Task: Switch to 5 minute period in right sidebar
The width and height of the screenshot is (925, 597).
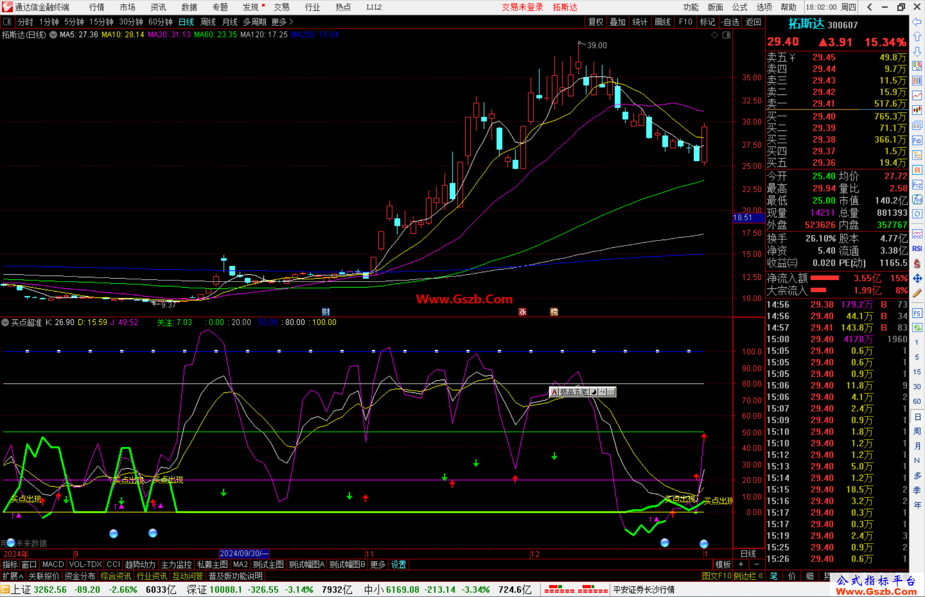Action: [x=917, y=357]
